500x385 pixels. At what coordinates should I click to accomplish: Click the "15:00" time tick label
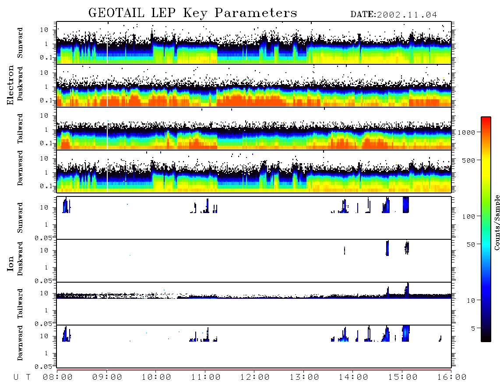pyautogui.click(x=403, y=377)
